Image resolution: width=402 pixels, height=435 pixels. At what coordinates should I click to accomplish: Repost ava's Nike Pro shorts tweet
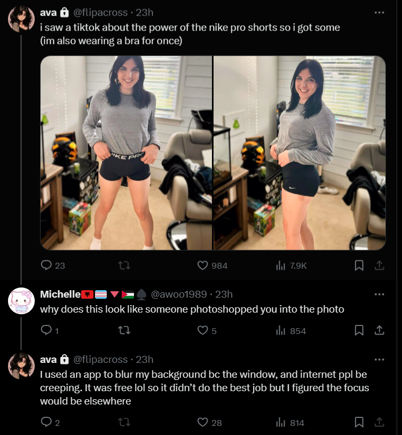click(124, 266)
